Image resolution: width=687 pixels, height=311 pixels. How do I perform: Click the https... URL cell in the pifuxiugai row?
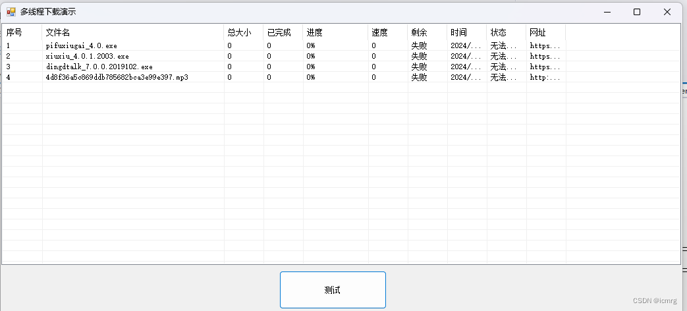[545, 45]
